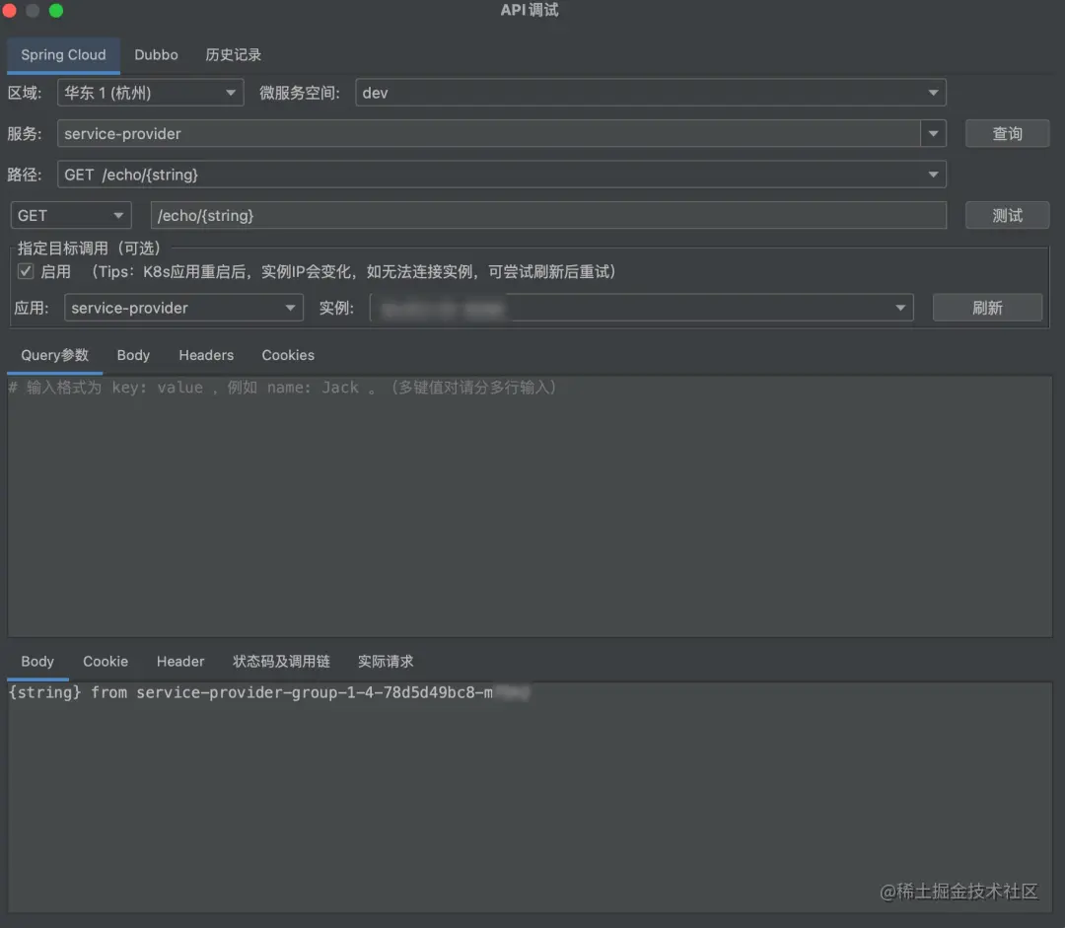Click inside the Query parameters text area
Screen dimensions: 1065x928
(x=530, y=506)
